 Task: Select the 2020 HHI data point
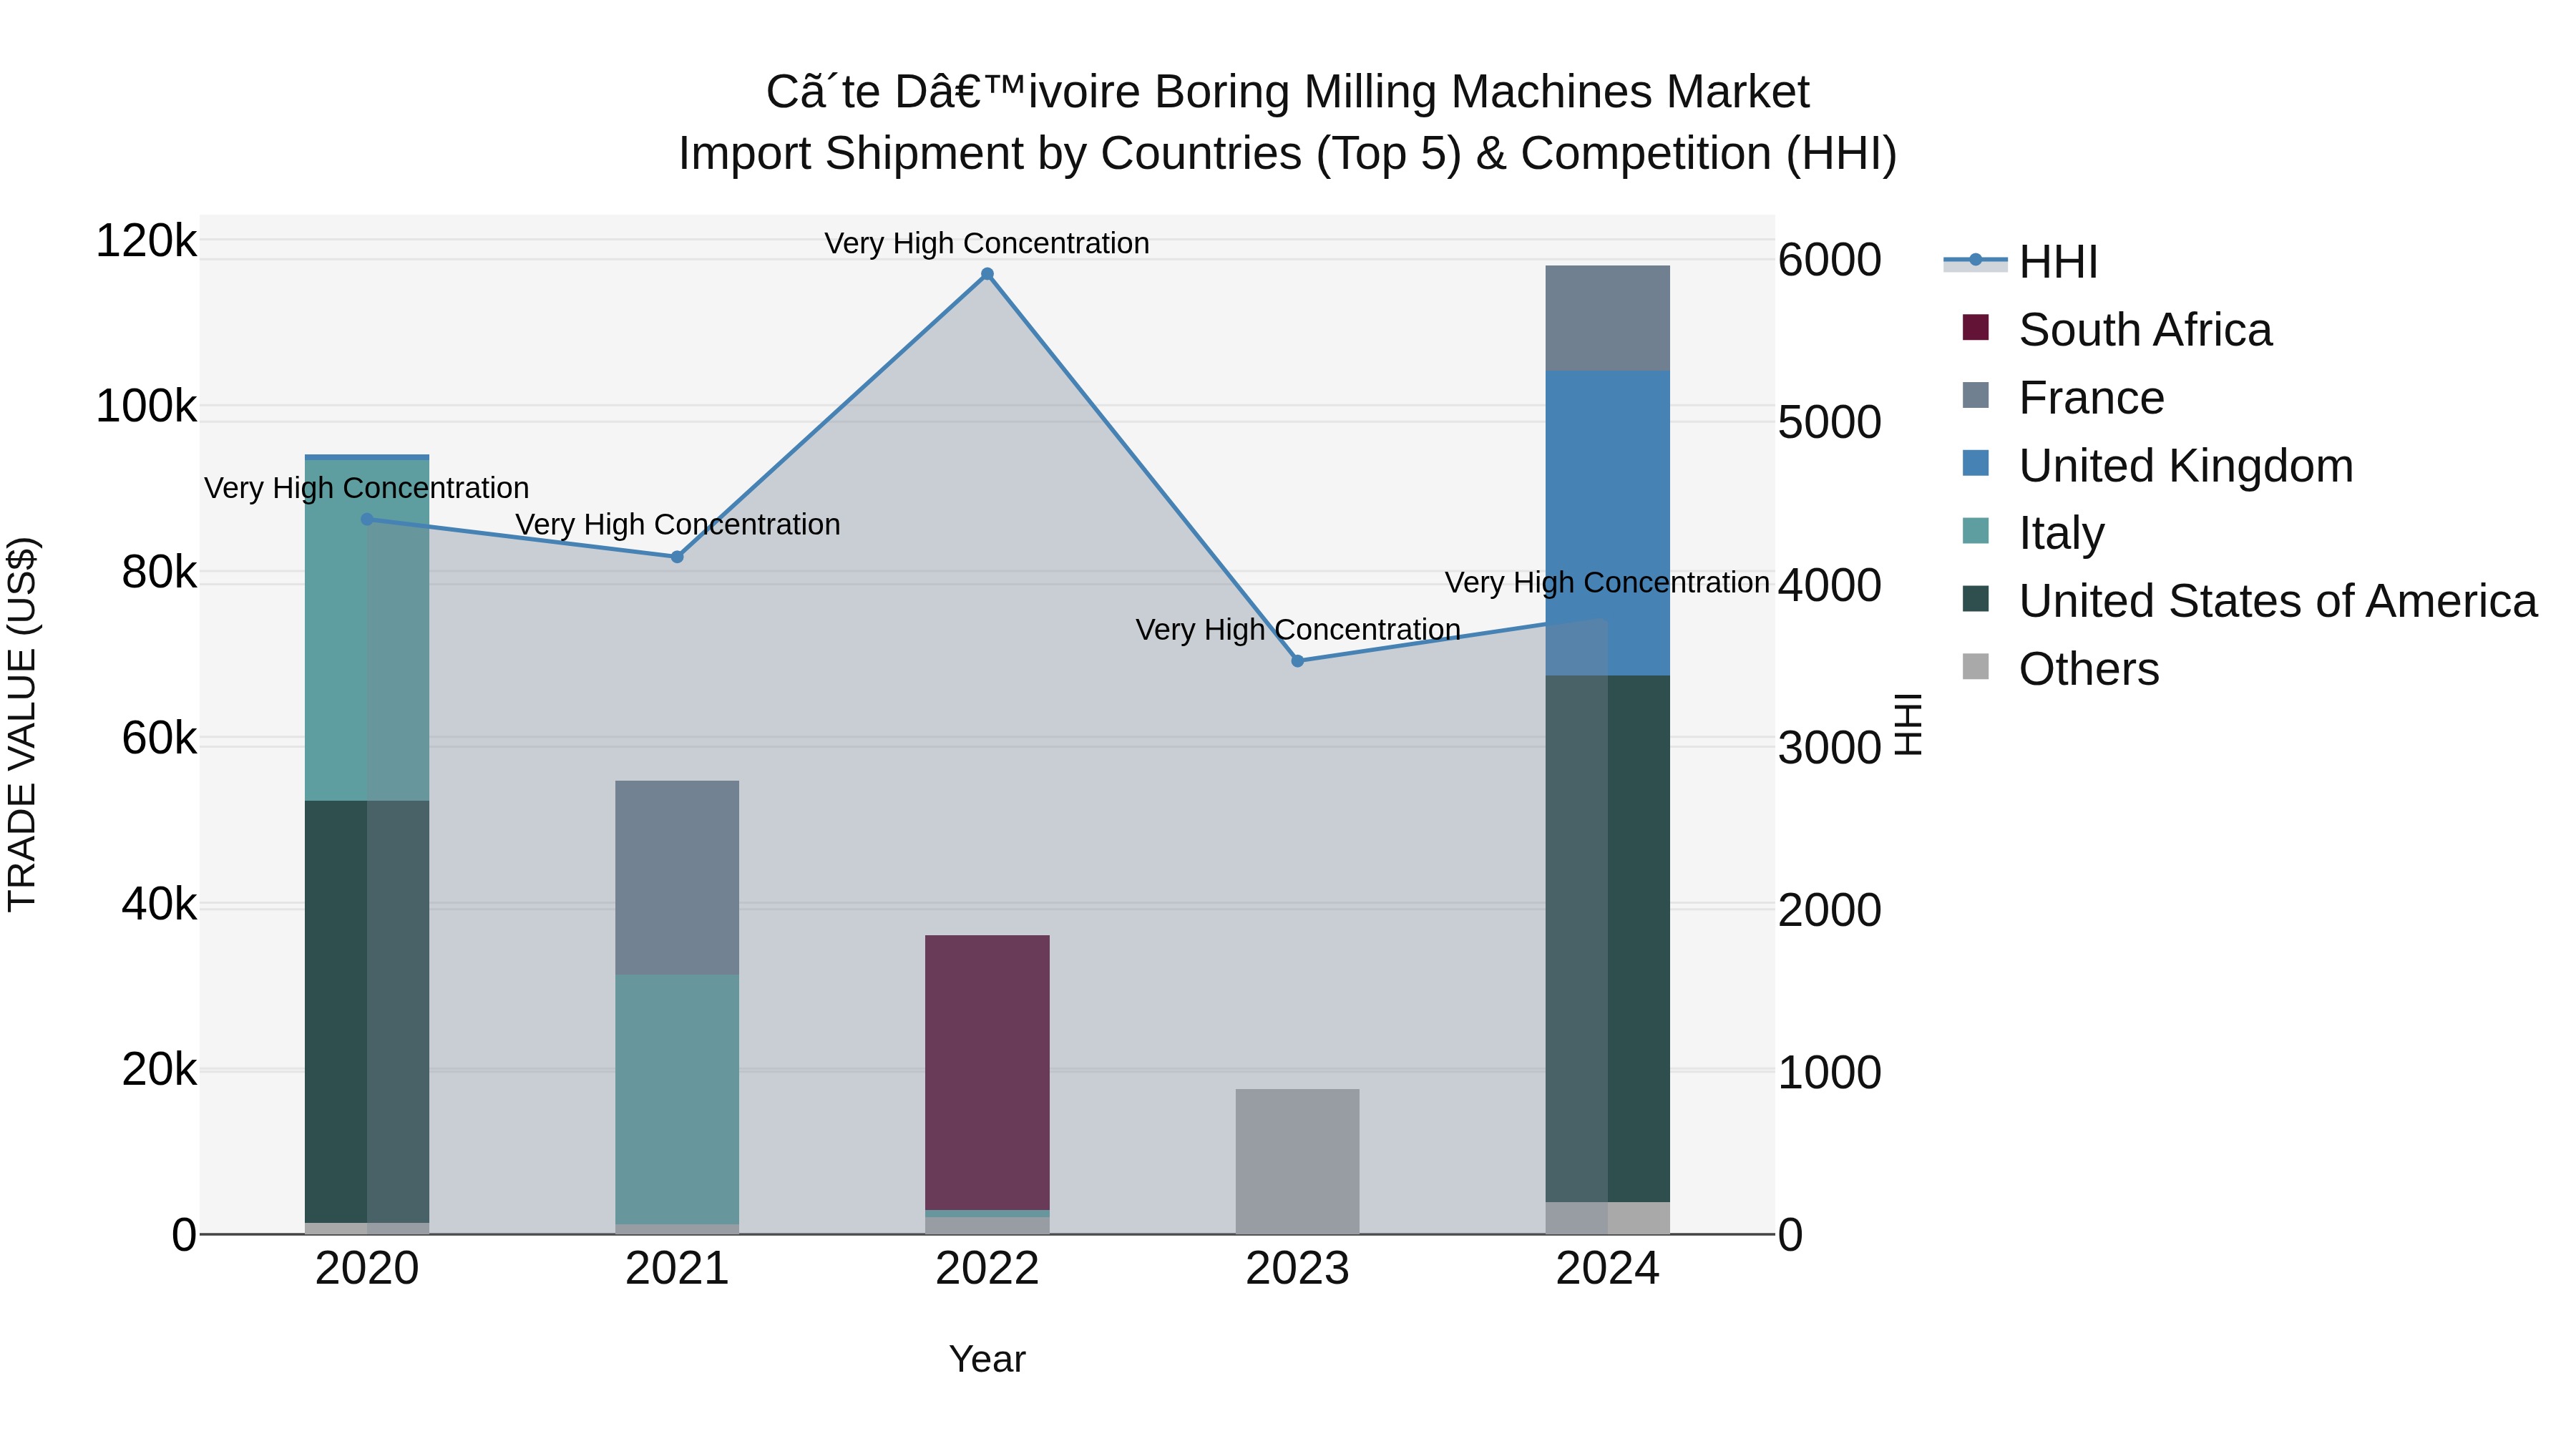click(367, 519)
